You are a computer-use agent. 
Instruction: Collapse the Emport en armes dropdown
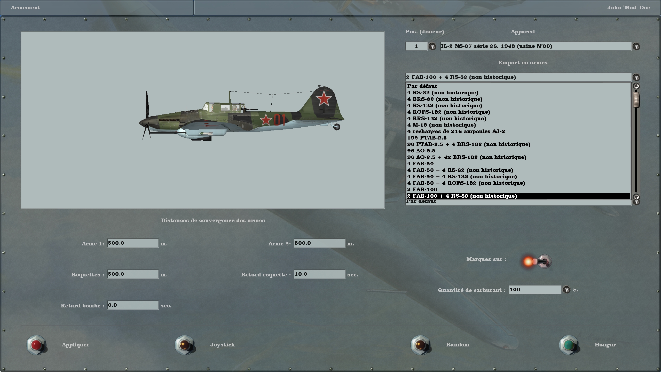636,77
